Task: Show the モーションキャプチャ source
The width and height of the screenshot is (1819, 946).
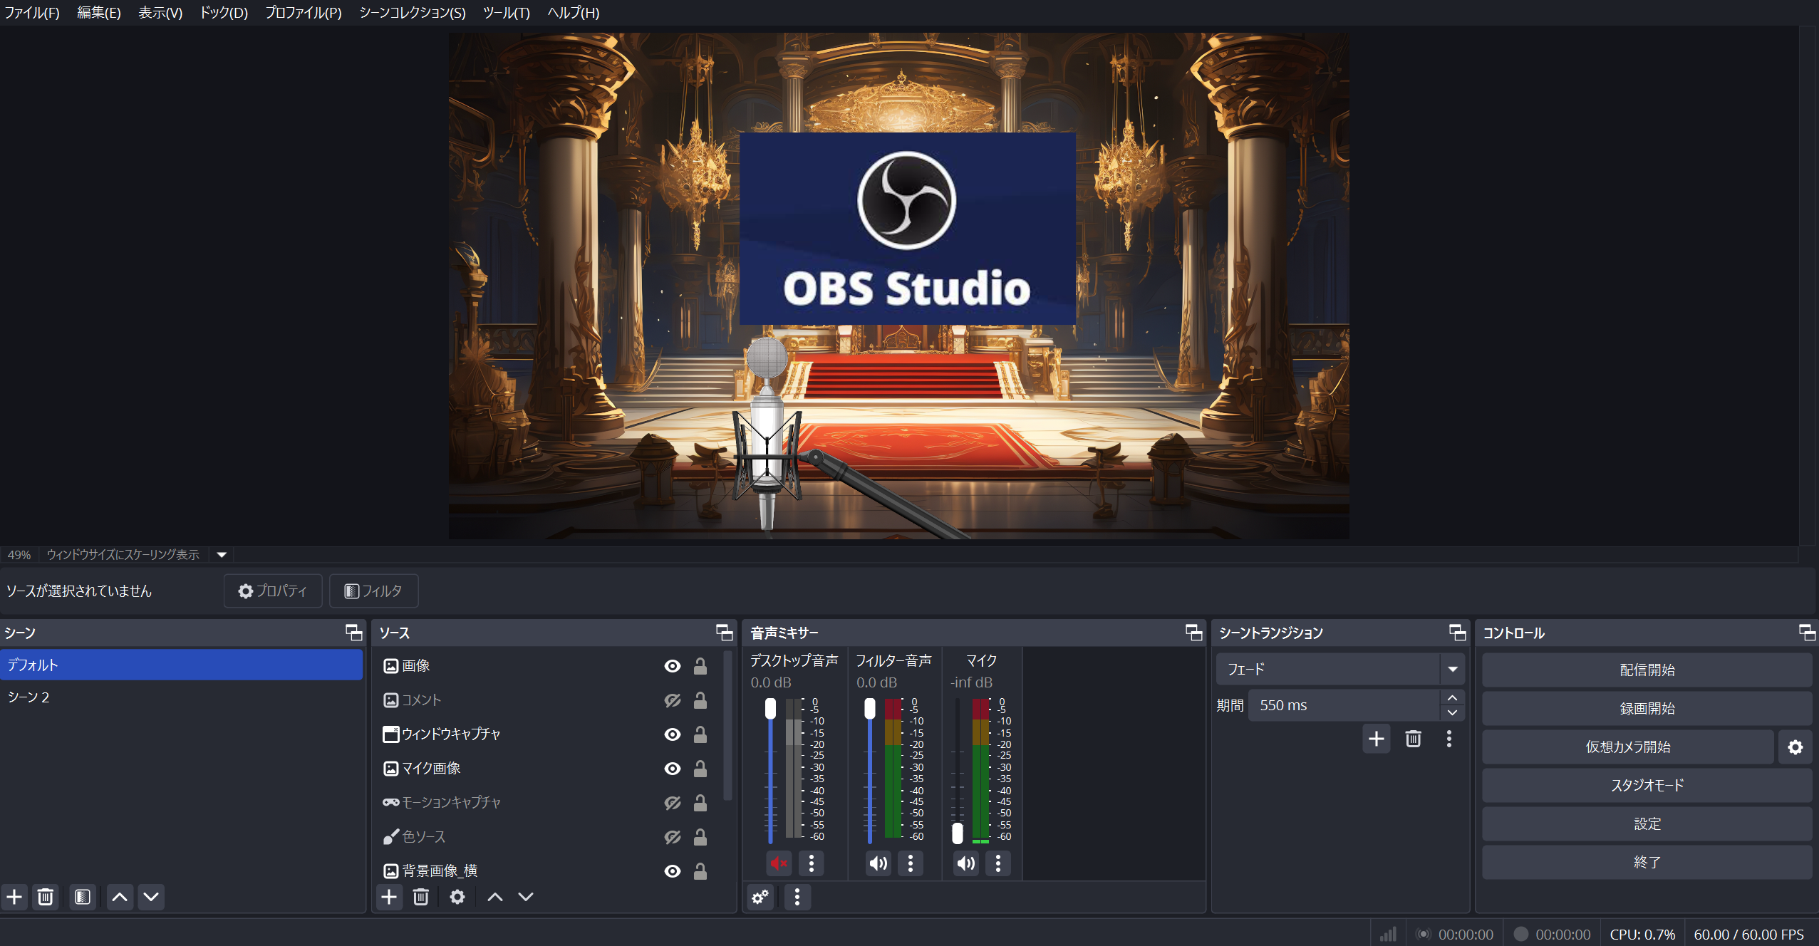Action: [x=673, y=803]
